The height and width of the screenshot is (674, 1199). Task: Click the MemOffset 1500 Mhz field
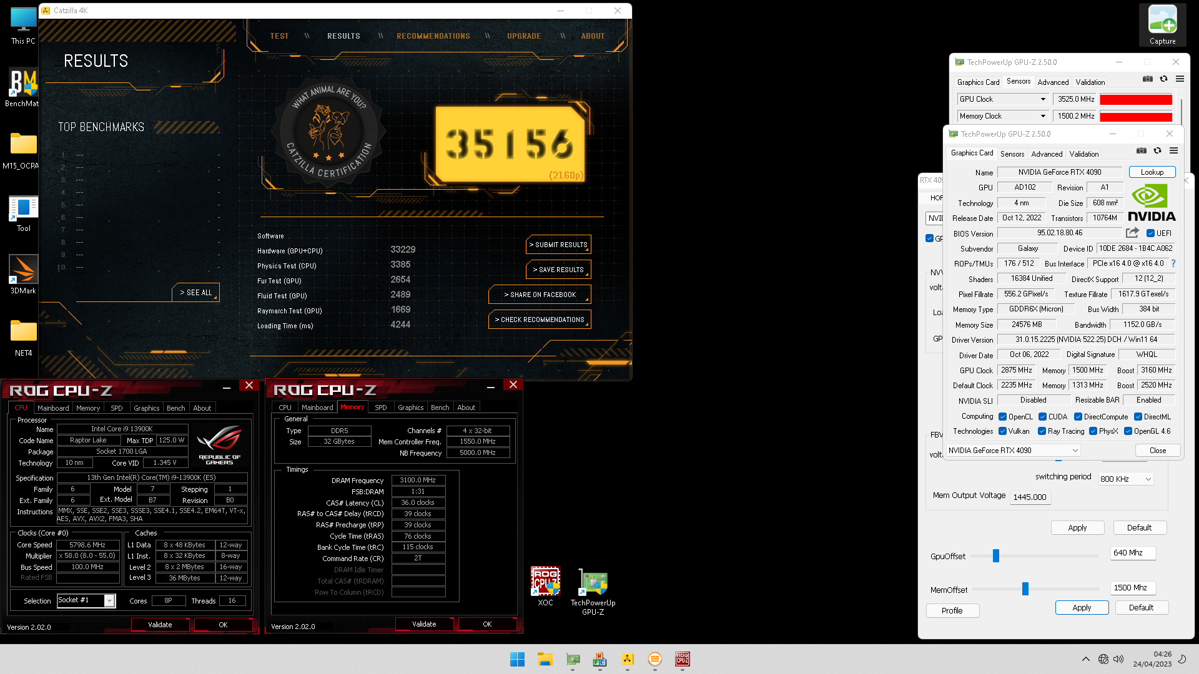[1133, 588]
